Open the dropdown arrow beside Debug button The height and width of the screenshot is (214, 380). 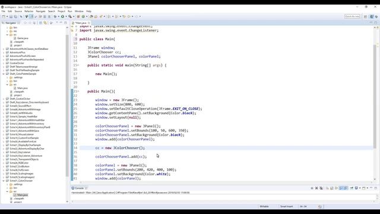tap(58, 17)
